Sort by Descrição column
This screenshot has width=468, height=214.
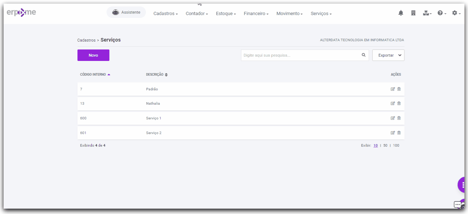point(157,75)
